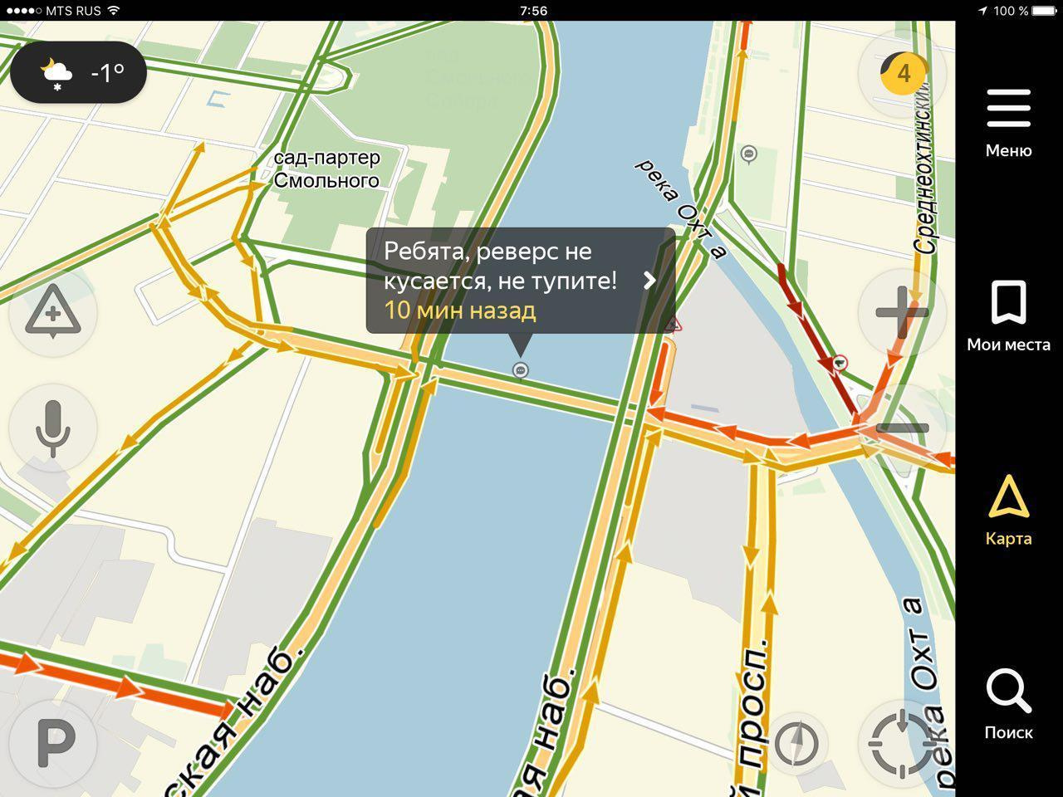Activate the voice input microphone
Image resolution: width=1063 pixels, height=797 pixels.
pos(53,428)
